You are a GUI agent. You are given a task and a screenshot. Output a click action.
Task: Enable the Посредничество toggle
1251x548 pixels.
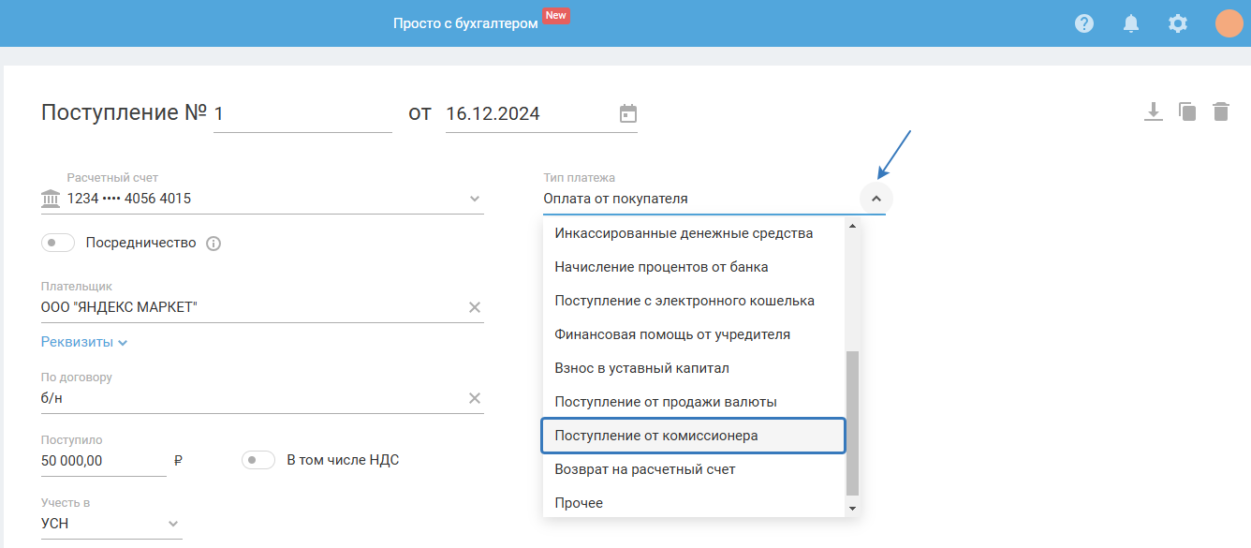tap(58, 243)
